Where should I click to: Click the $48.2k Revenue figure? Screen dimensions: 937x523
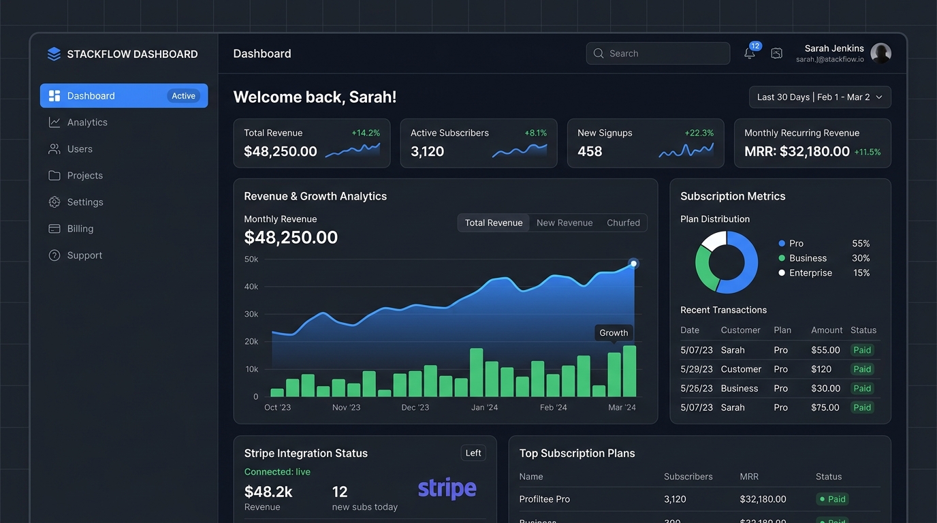click(x=268, y=492)
